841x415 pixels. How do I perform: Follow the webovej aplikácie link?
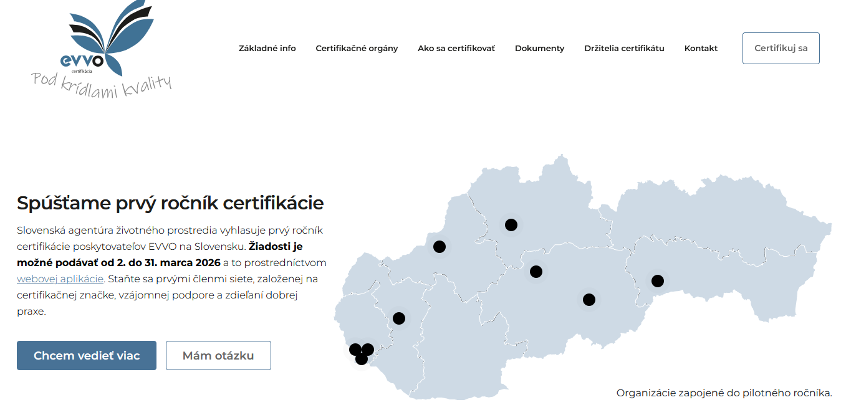coord(60,279)
